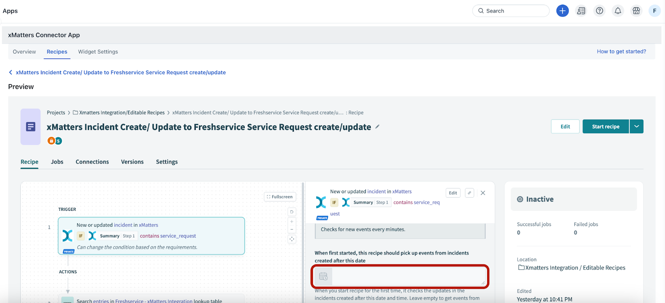Click the copy link icon in detail panel
The width and height of the screenshot is (665, 303).
[x=470, y=193]
